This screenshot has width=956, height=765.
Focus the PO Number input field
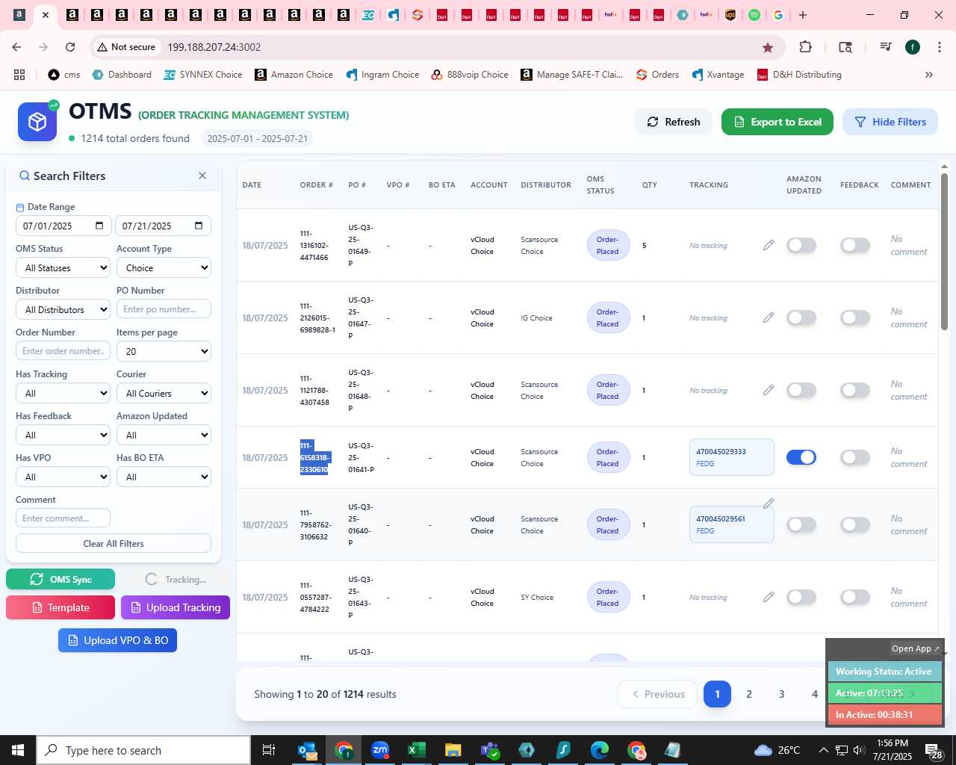coord(164,309)
